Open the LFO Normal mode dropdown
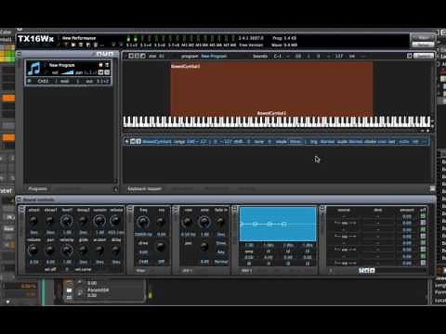Screen dimensions: 446x334 221,262
